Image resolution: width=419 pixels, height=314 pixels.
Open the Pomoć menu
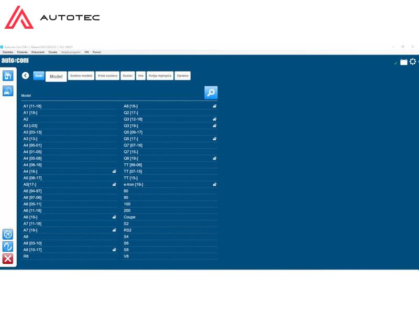[x=97, y=52]
